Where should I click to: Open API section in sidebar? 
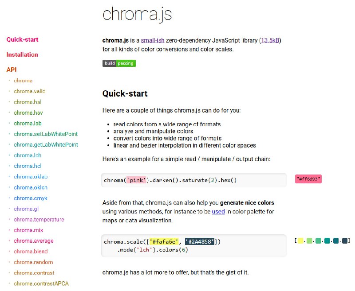point(12,70)
